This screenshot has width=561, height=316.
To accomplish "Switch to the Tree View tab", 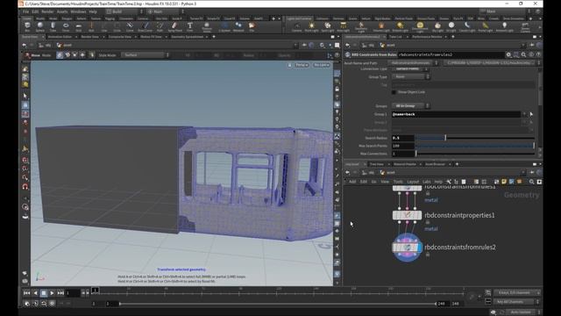I will tap(377, 164).
